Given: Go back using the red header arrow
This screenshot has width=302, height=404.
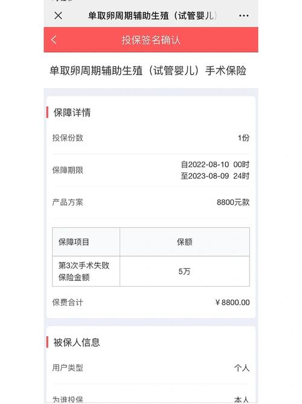Looking at the screenshot, I should point(54,40).
